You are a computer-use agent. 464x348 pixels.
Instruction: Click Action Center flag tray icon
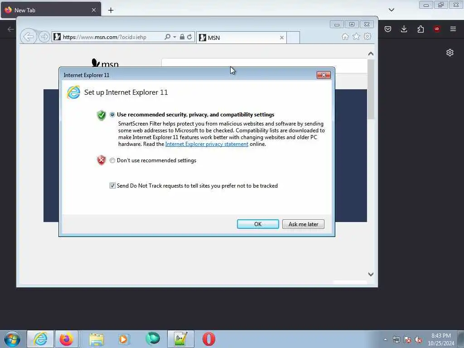tap(407, 340)
